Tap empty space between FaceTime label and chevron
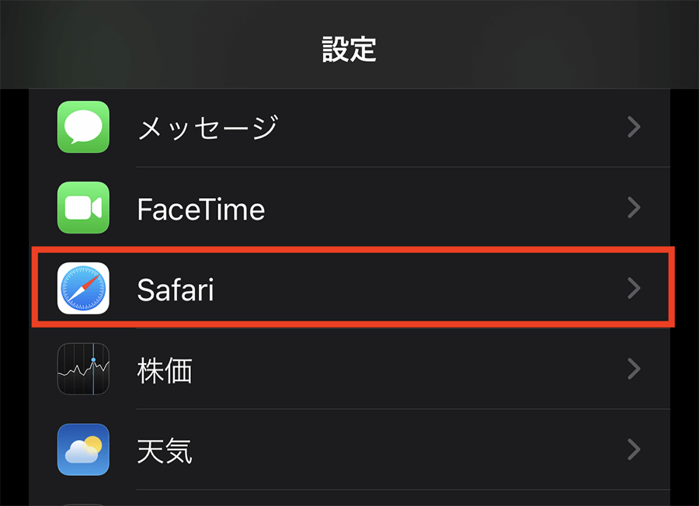Image resolution: width=699 pixels, height=506 pixels. pyautogui.click(x=443, y=207)
